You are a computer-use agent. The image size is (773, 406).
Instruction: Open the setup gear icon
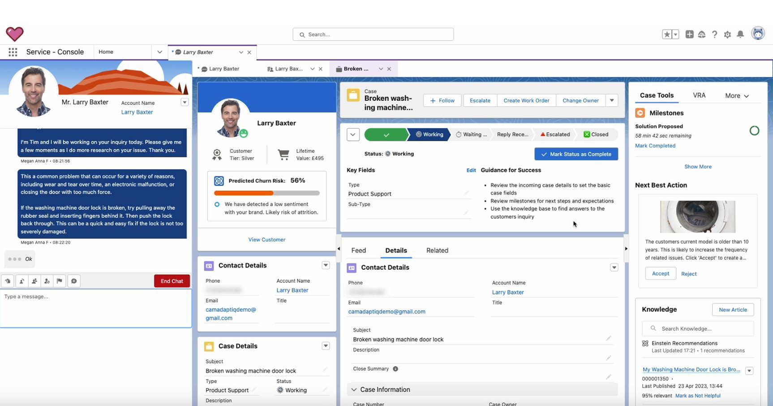point(727,35)
